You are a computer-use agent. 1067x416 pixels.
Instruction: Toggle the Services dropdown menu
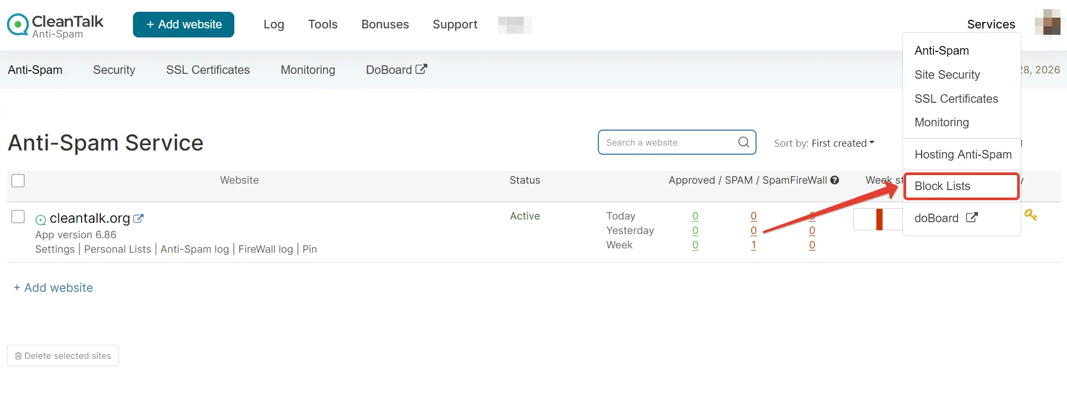(991, 24)
